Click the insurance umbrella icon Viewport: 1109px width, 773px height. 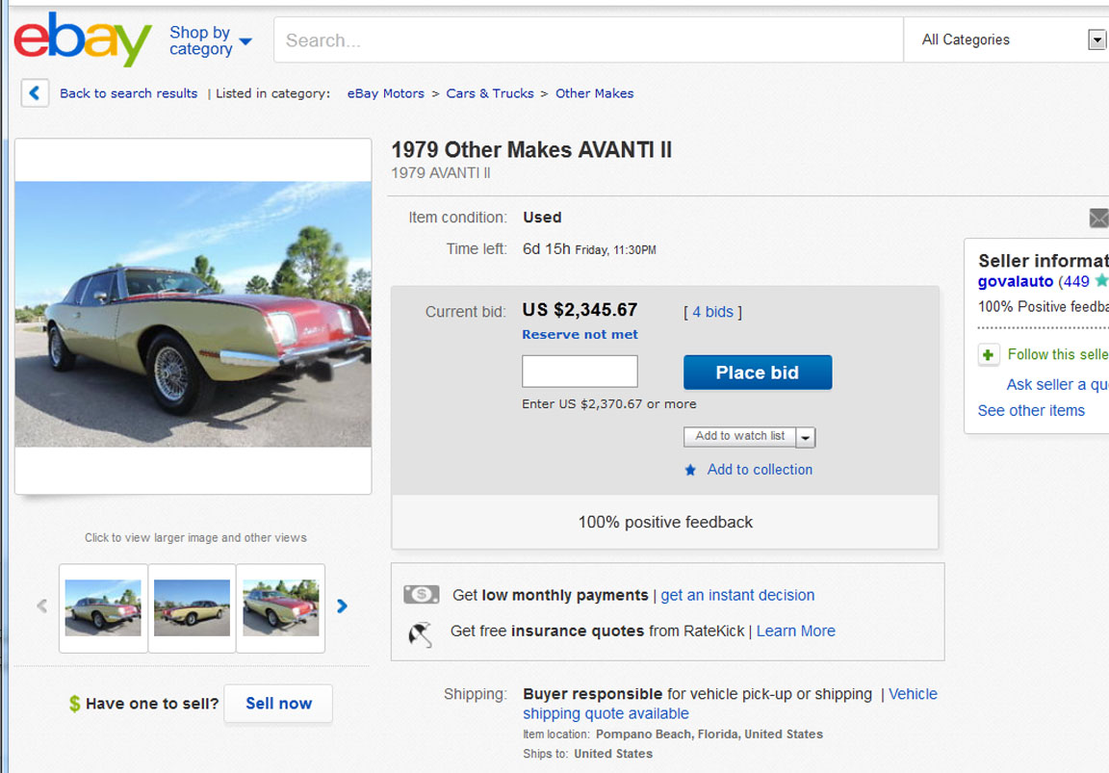(420, 632)
